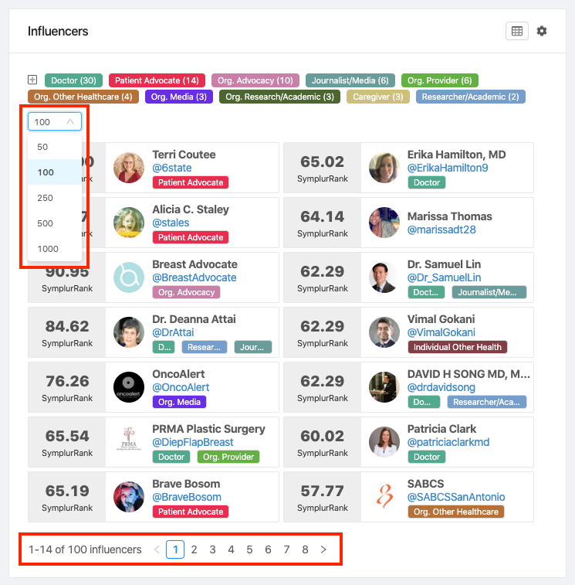Image resolution: width=575 pixels, height=585 pixels.
Task: Filter by Caregiver (3) tag
Action: (x=378, y=97)
